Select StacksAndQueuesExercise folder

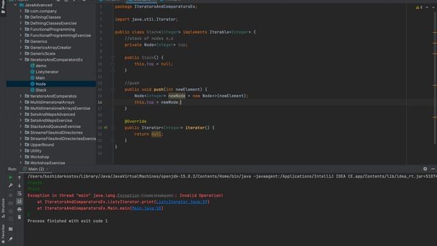coord(55,126)
